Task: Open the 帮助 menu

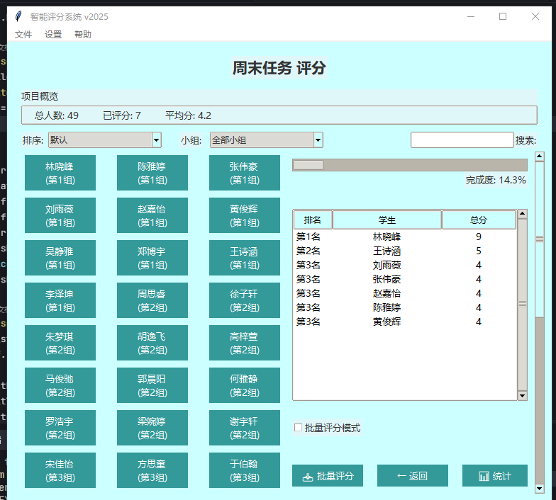Action: point(83,34)
